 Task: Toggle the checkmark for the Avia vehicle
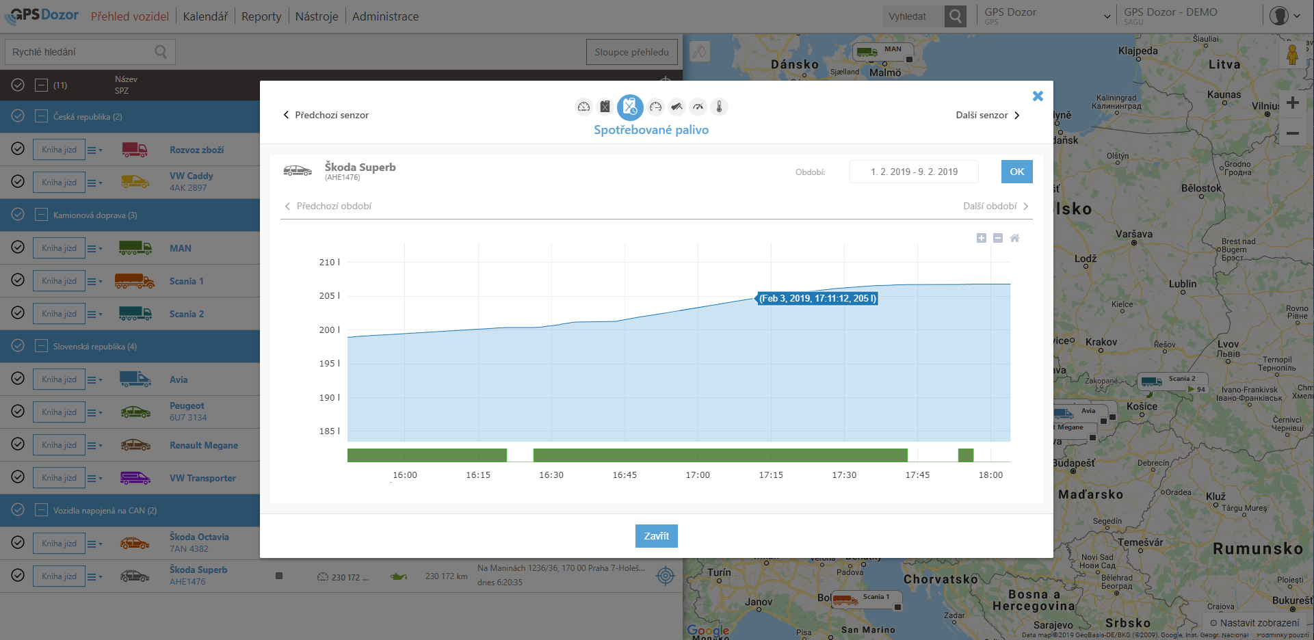point(18,379)
